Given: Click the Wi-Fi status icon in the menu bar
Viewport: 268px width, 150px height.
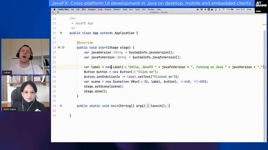Looking at the screenshot, I should coord(223,10).
